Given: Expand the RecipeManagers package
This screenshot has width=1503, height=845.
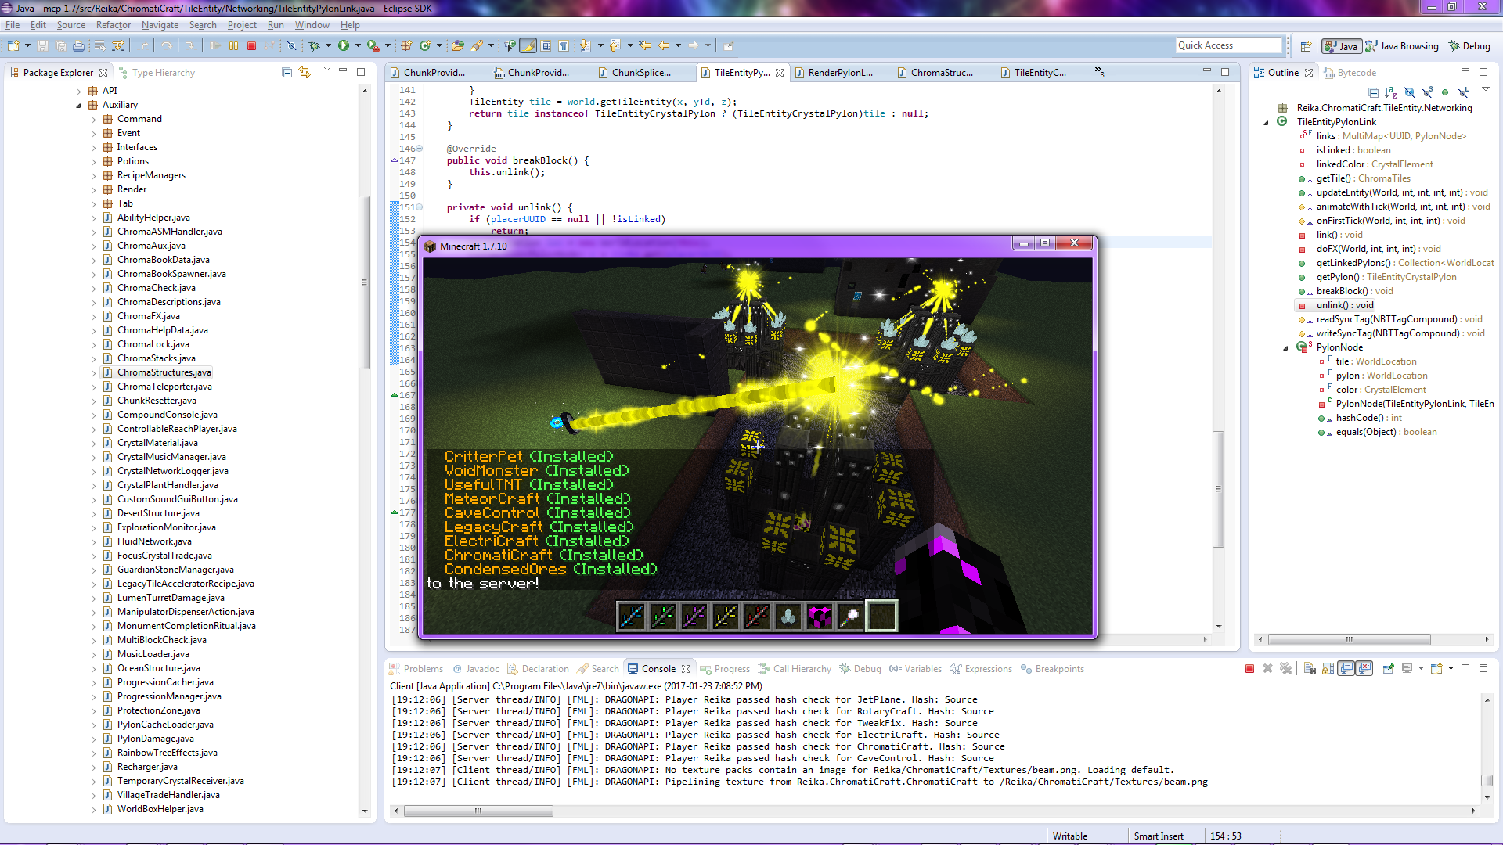Looking at the screenshot, I should tap(93, 175).
